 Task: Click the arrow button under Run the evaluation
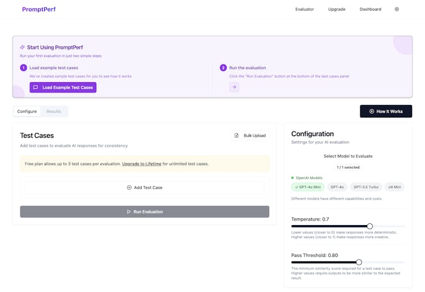(x=234, y=87)
